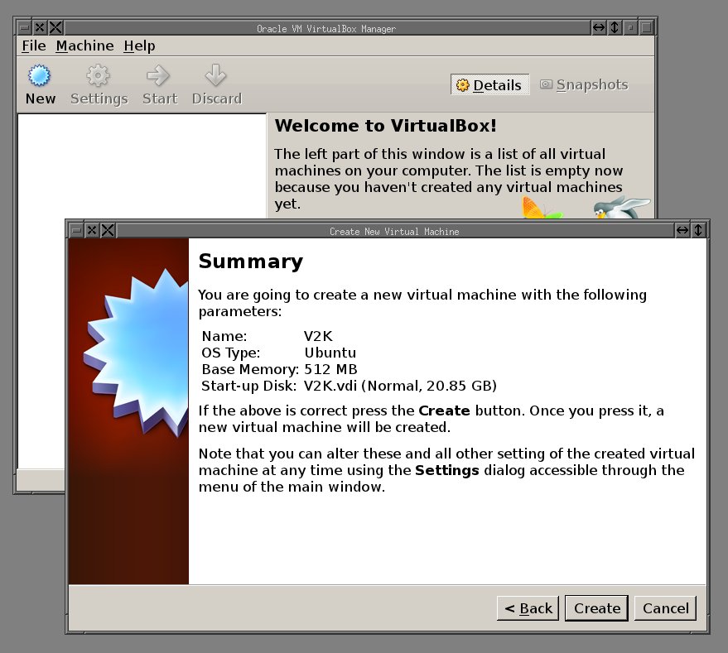Open the Machine menu
Viewport: 728px width, 653px height.
pos(85,46)
